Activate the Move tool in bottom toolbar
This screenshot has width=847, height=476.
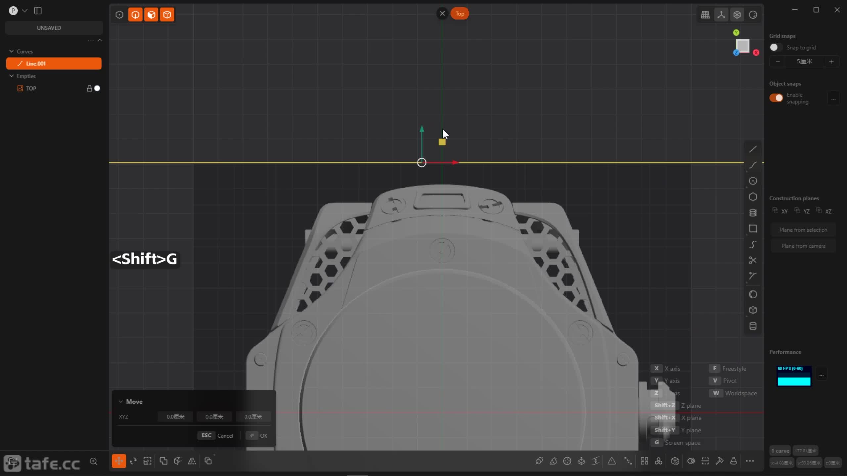tap(119, 461)
